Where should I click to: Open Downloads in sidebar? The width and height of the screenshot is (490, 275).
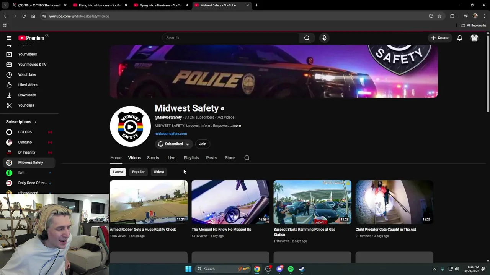point(28,95)
